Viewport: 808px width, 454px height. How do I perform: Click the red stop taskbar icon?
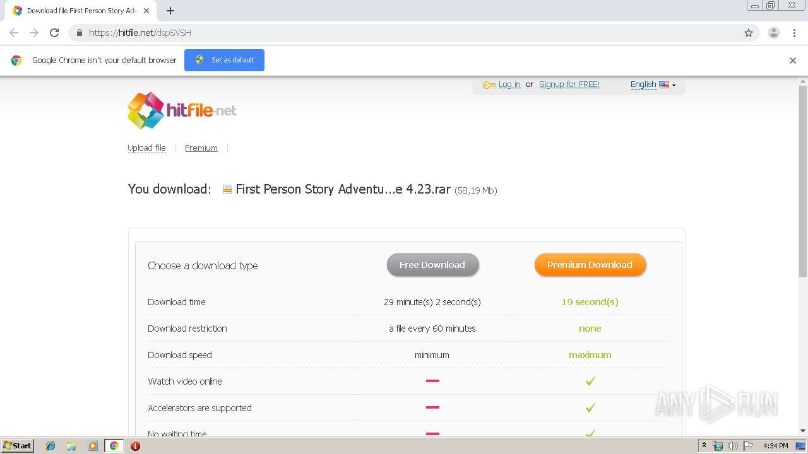coord(135,446)
